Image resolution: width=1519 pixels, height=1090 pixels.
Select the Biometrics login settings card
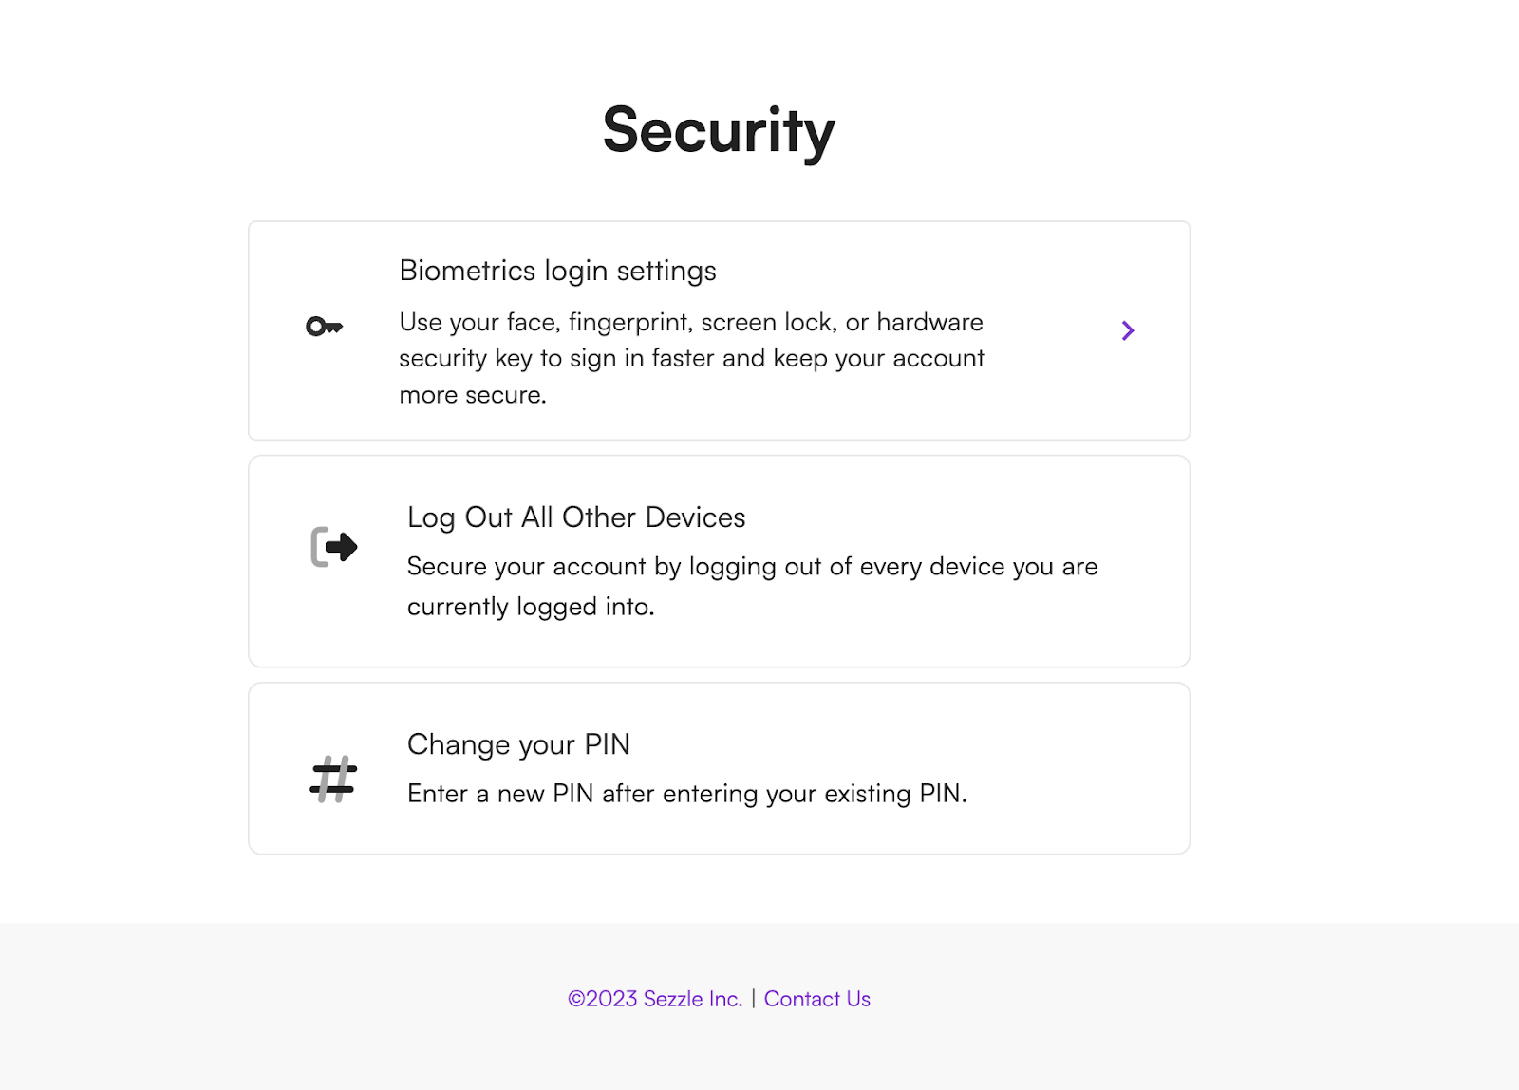pyautogui.click(x=719, y=330)
